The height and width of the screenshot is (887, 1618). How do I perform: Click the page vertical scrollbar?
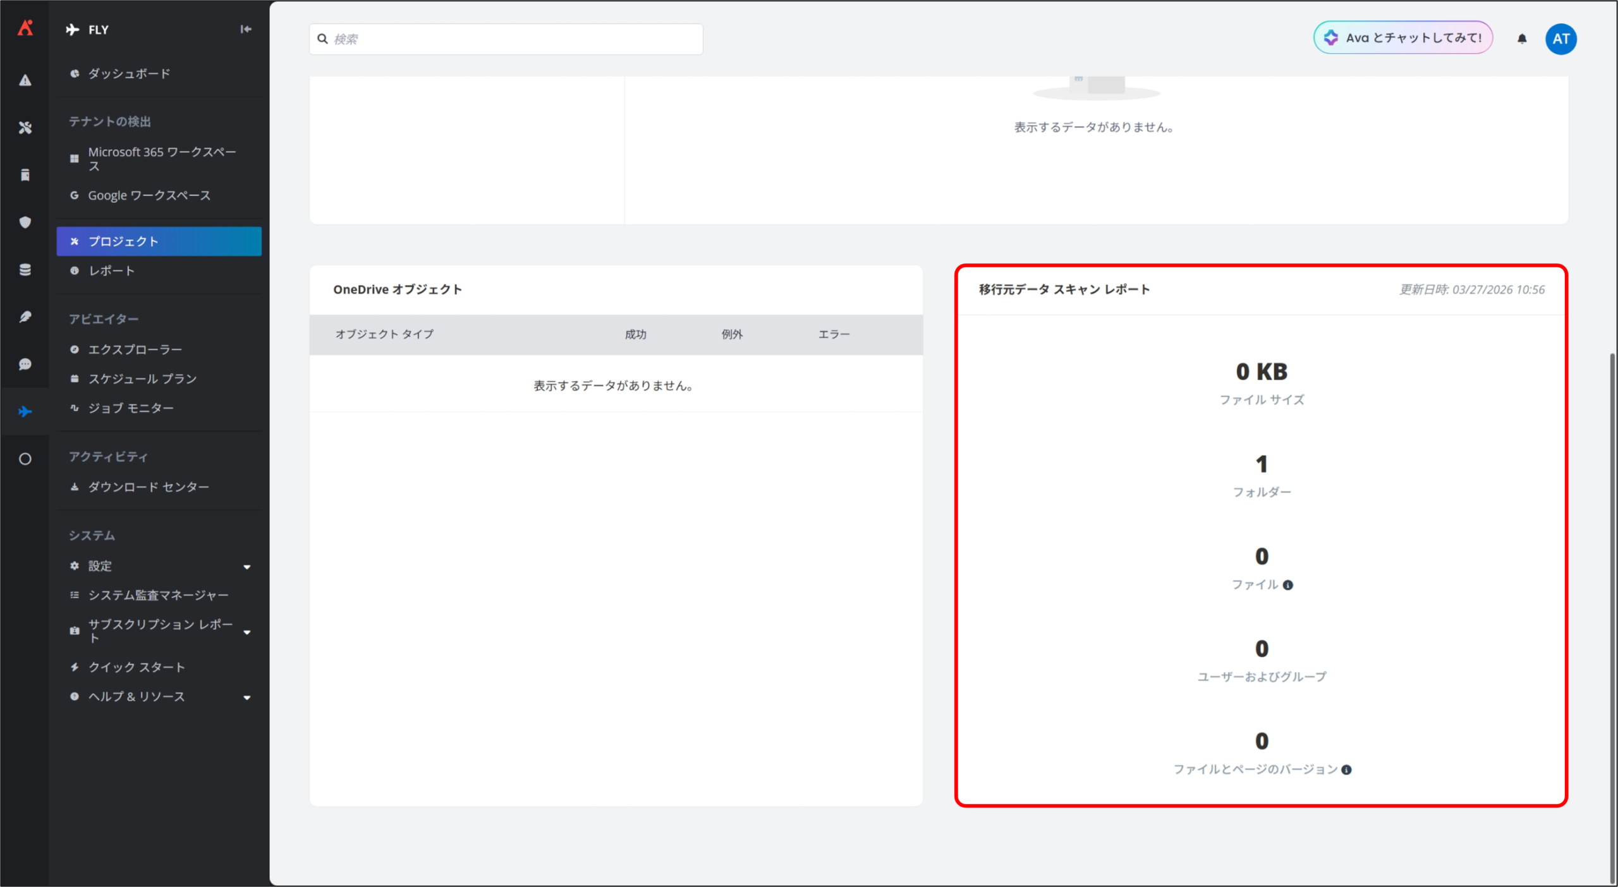tap(1612, 619)
